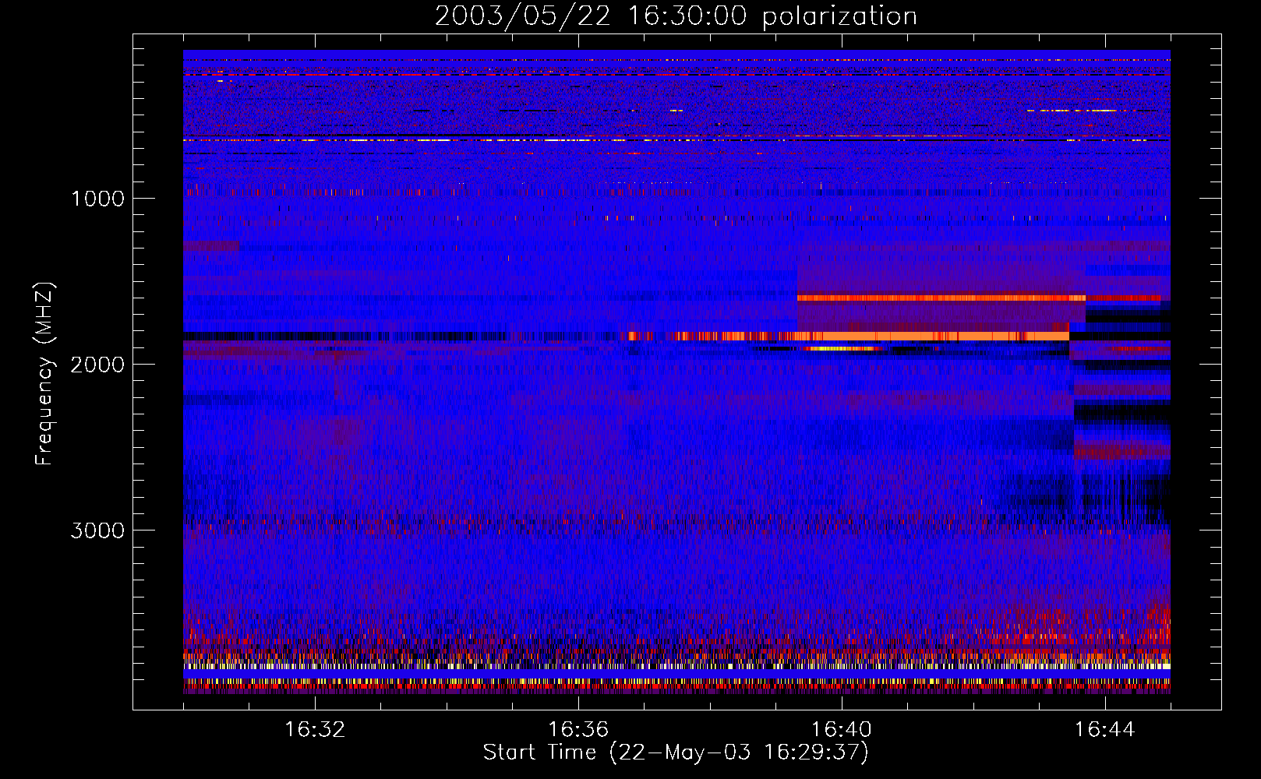Viewport: 1261px width, 779px height.
Task: Select the 'Frequency (MHZ)' y-axis label
Action: pyautogui.click(x=44, y=374)
